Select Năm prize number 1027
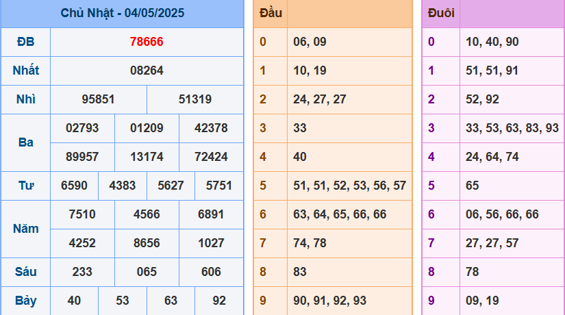The image size is (565, 315). coord(211,243)
